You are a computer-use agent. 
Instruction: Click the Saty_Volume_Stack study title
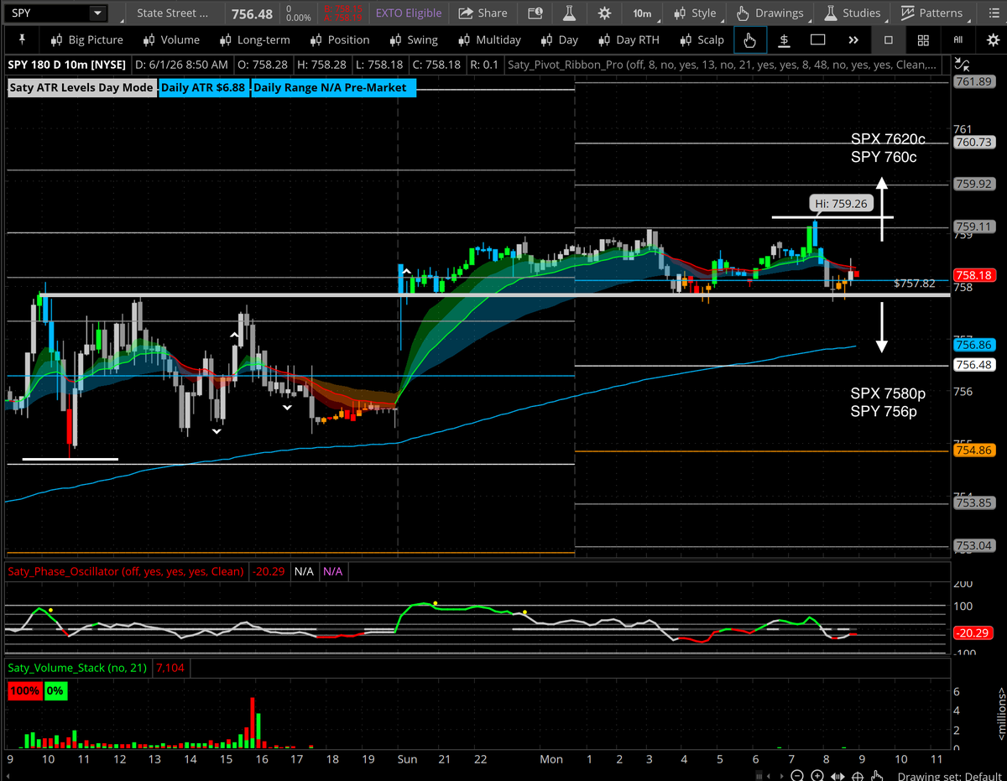point(77,668)
